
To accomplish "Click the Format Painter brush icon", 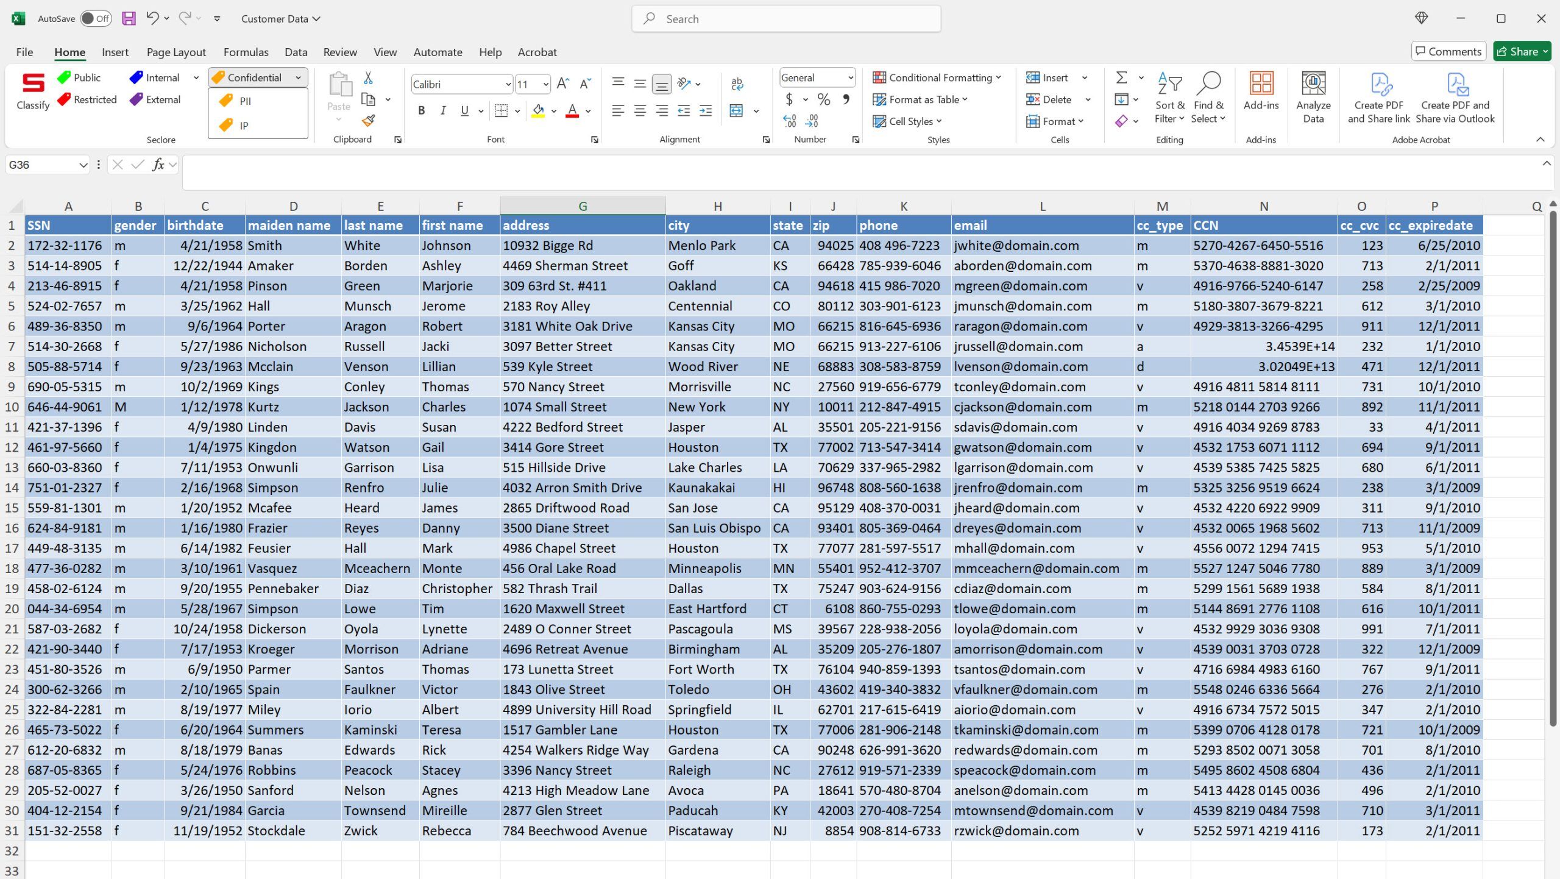I will coord(368,121).
